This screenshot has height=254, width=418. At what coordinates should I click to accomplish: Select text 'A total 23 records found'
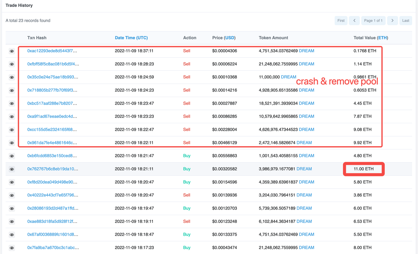coord(28,21)
